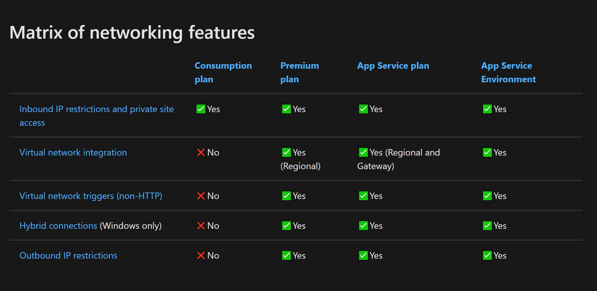Screen dimensions: 597x291
Task: Click App Service plan check in Virtual network triggers row
Action: tap(363, 196)
